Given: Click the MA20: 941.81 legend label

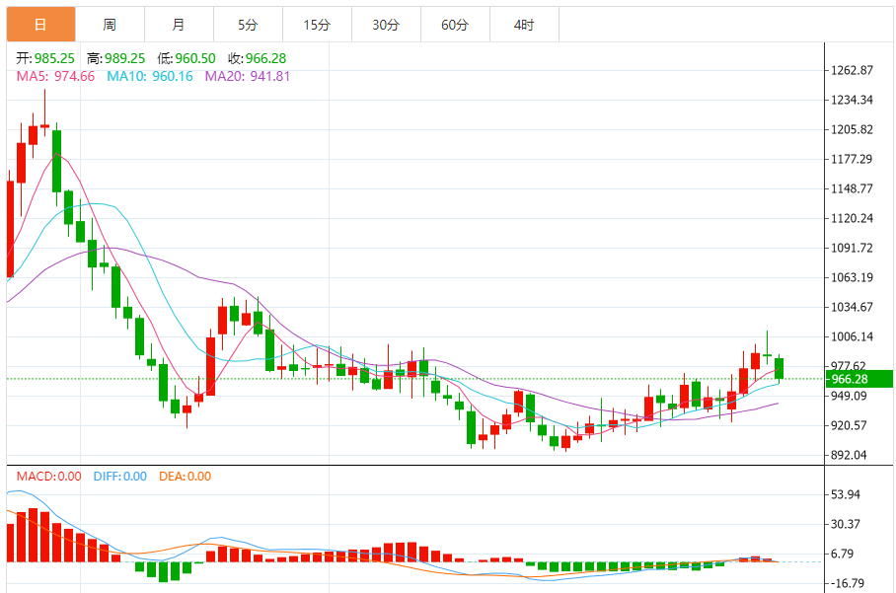Looking at the screenshot, I should click(x=248, y=76).
